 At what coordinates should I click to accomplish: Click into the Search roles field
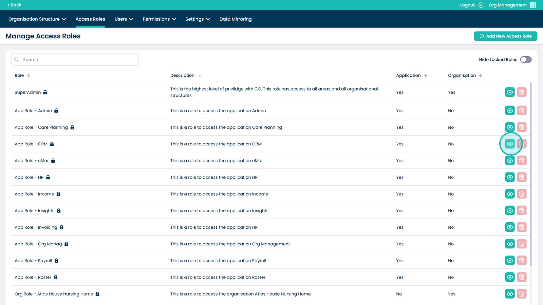78,60
